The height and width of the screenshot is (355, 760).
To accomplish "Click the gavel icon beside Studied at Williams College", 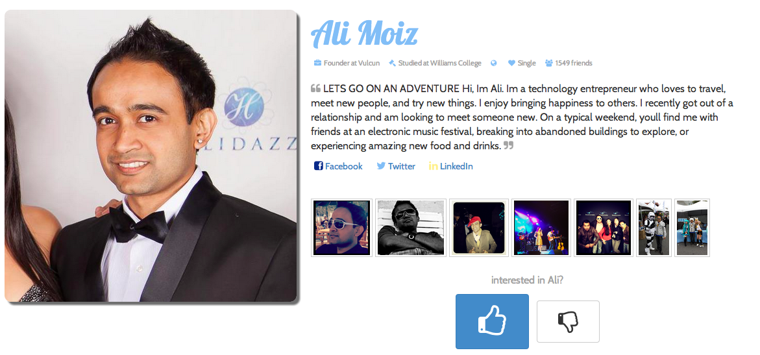I will (x=393, y=63).
